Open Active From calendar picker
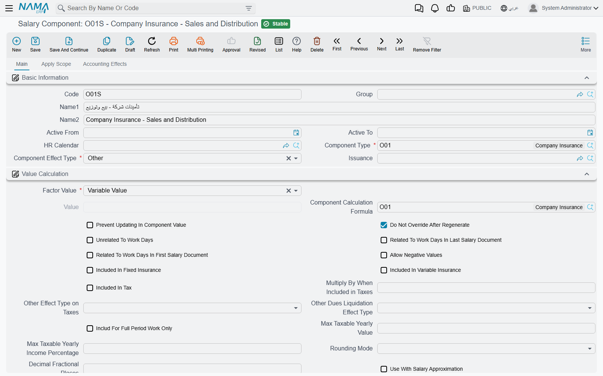Viewport: 603px width, 376px height. pyautogui.click(x=296, y=132)
